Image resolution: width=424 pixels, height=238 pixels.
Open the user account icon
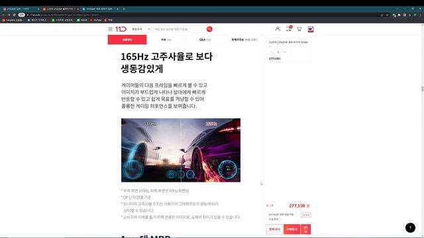point(278,29)
